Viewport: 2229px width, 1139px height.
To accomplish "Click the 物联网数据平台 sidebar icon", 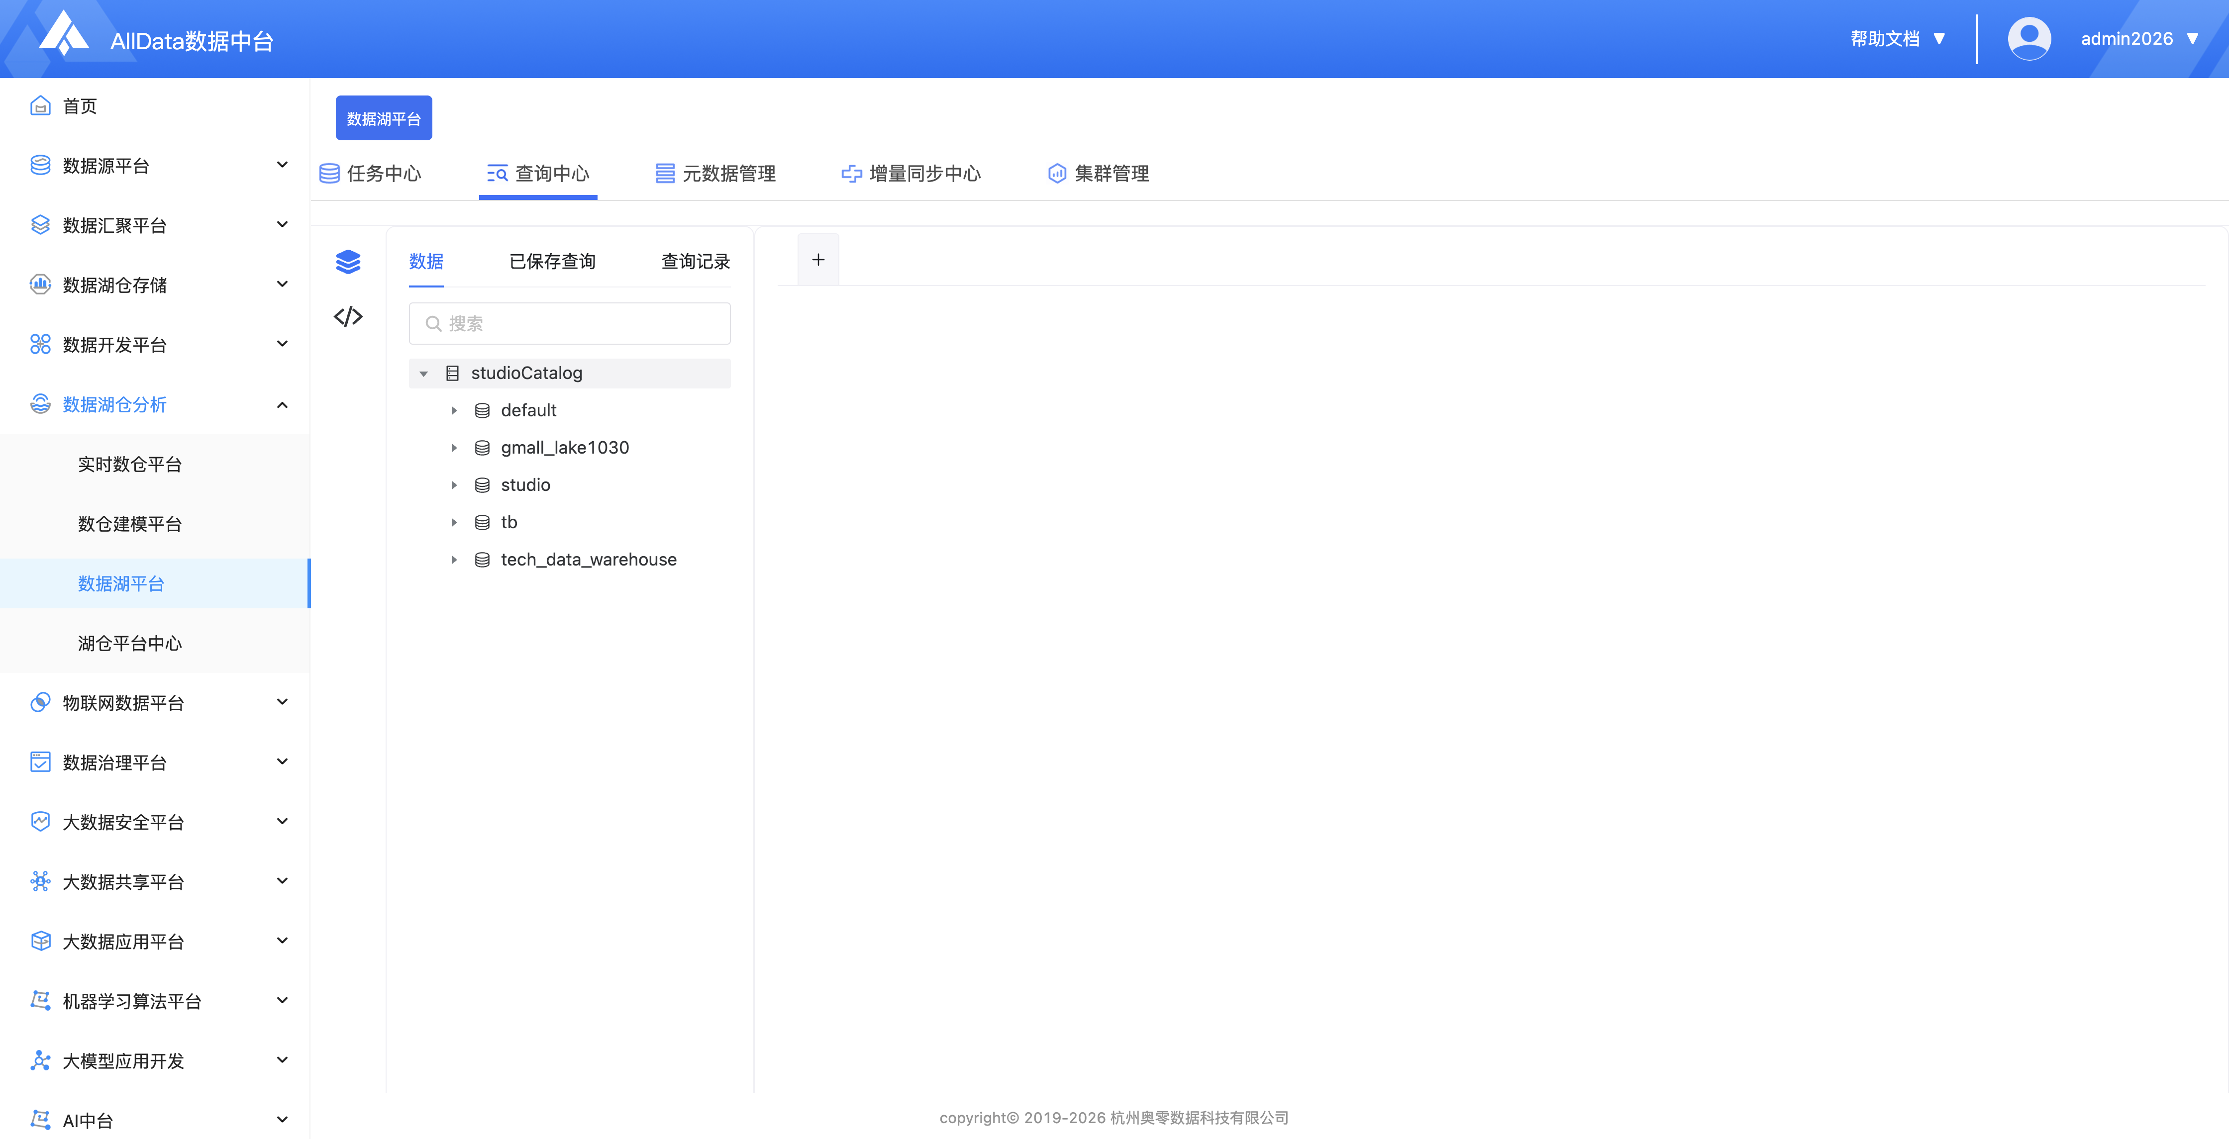I will (40, 702).
